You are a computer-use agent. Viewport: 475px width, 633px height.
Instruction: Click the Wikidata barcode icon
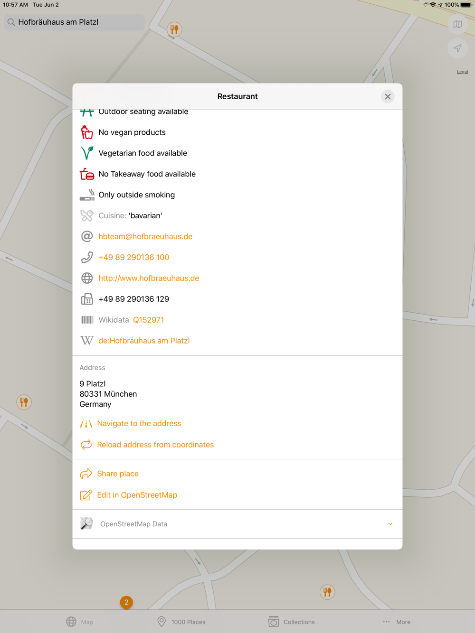(x=87, y=320)
